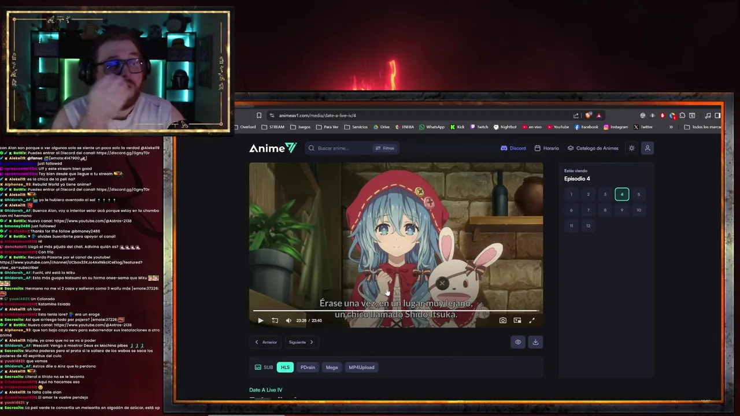The height and width of the screenshot is (416, 740).
Task: Open the WhatsApp bookmark
Action: [x=432, y=127]
